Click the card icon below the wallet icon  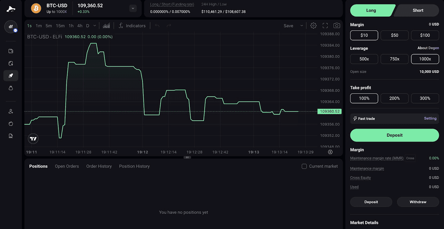coord(11,63)
